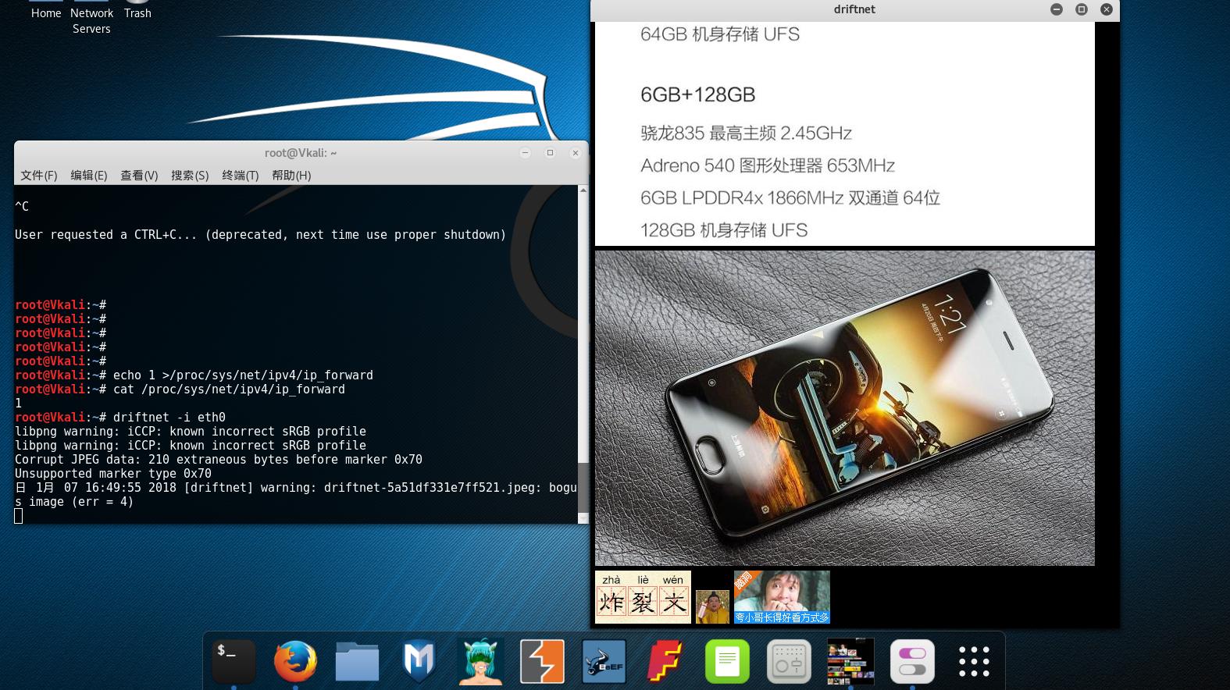Screen dimensions: 1230x690
Task: Open terminal 终端(T) menu
Action: pos(241,176)
